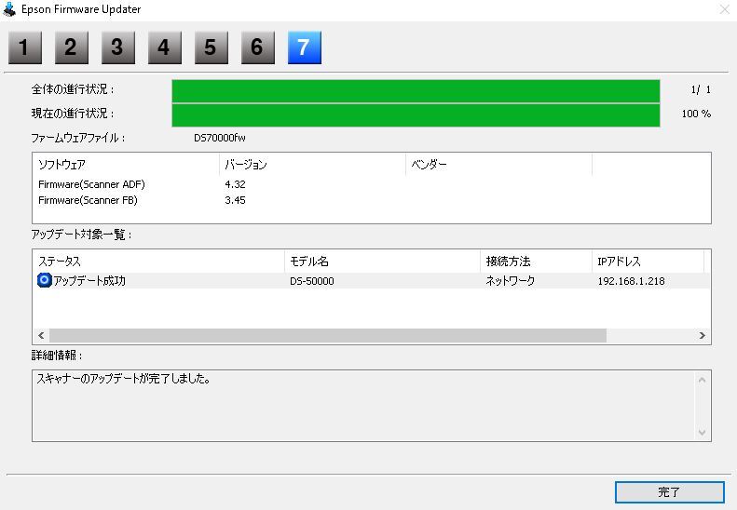Click the step 2 indicator
The width and height of the screenshot is (737, 510).
[x=72, y=47]
